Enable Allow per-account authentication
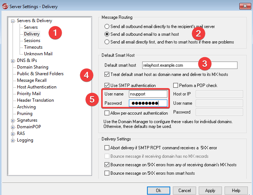The width and height of the screenshot is (253, 195). (107, 113)
